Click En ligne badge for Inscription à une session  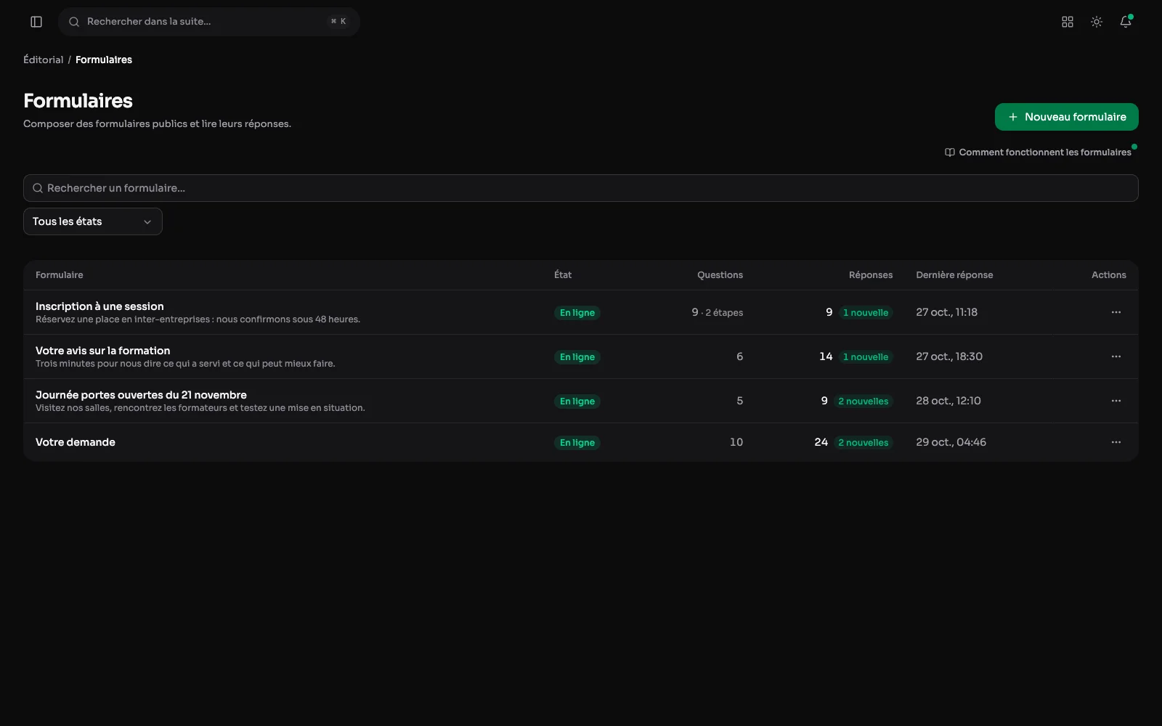coord(577,313)
